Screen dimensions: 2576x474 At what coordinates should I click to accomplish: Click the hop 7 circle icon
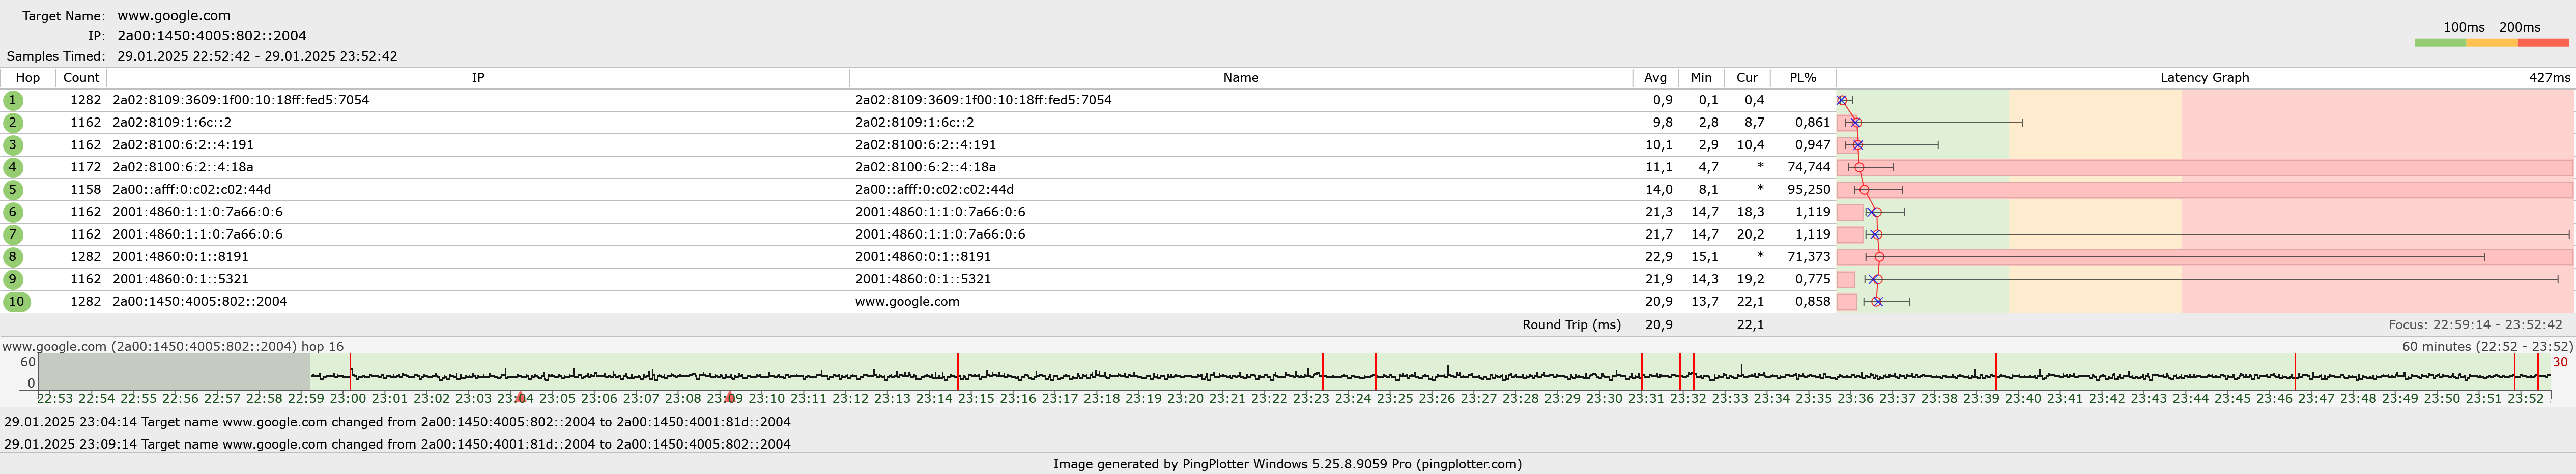pyautogui.click(x=13, y=234)
